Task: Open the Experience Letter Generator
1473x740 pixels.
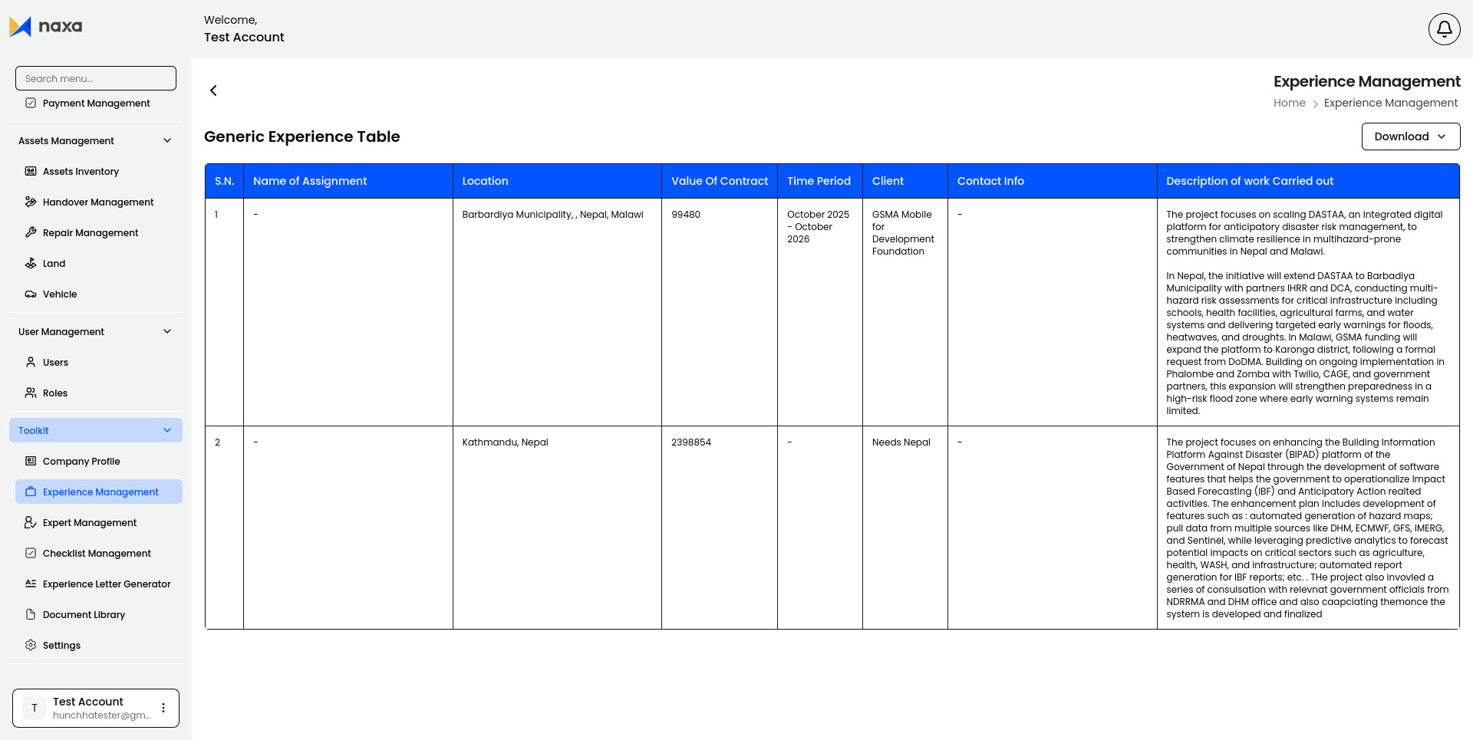Action: tap(107, 584)
